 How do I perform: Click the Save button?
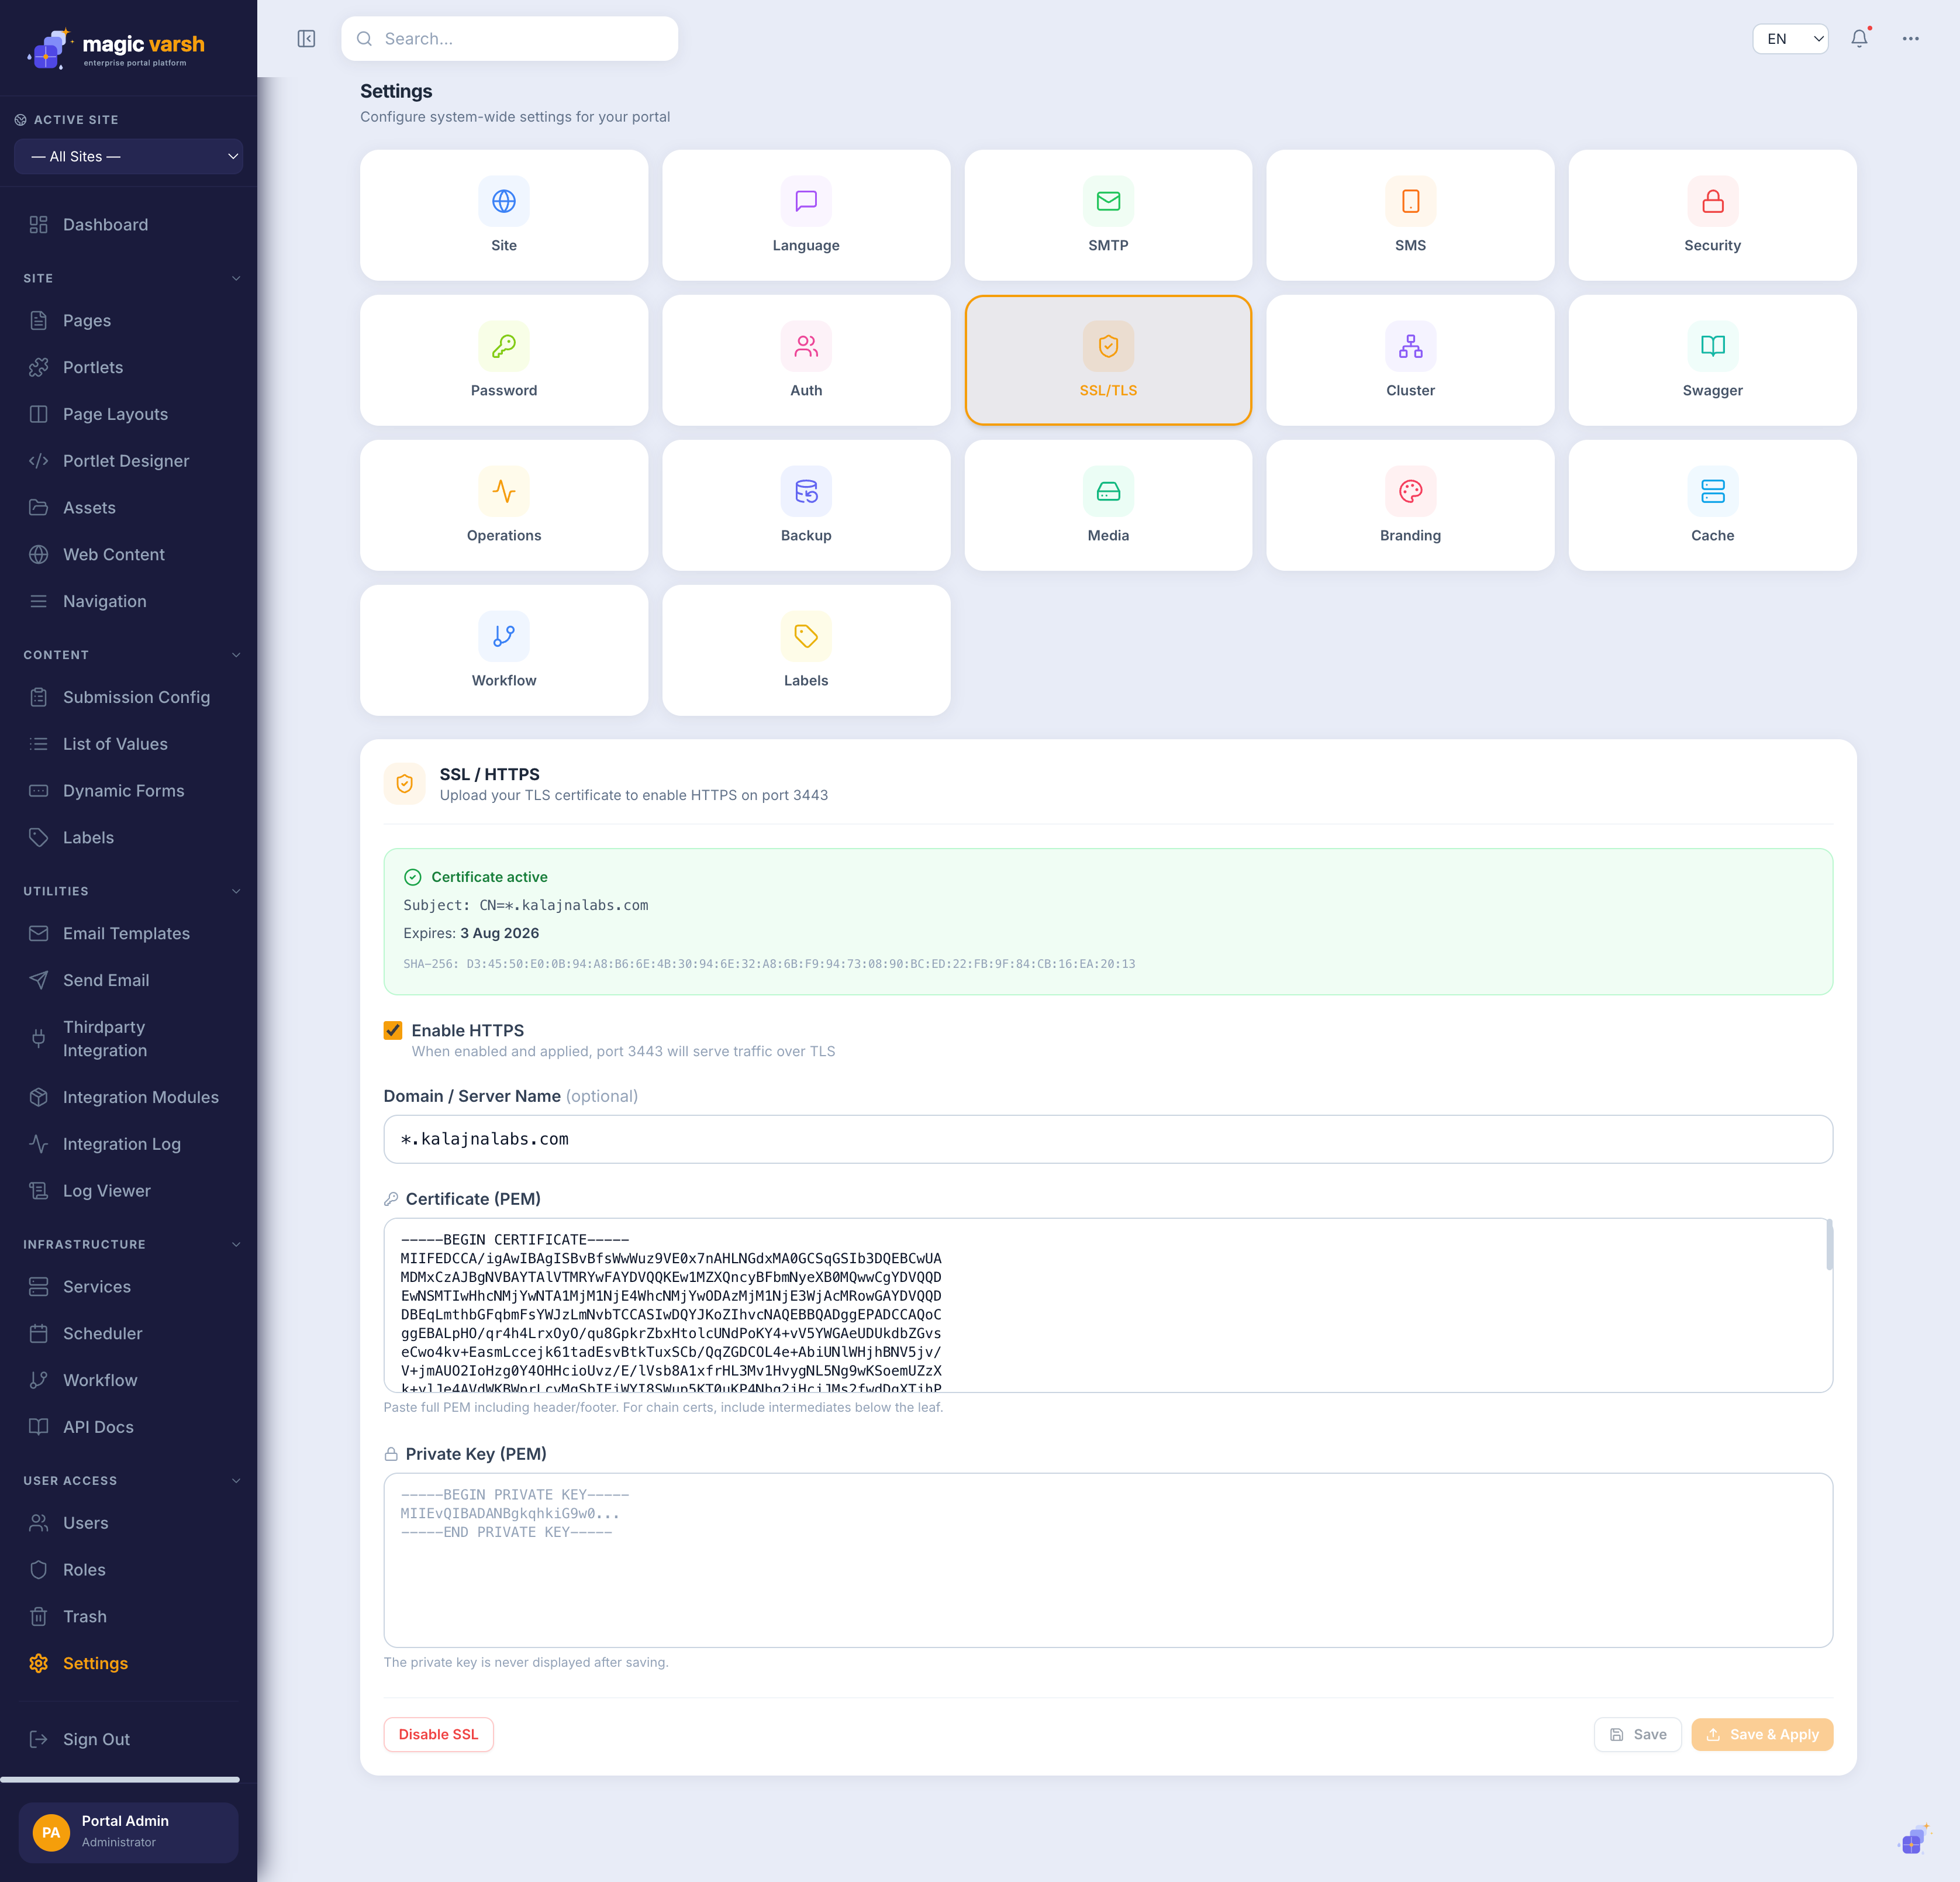pos(1637,1734)
